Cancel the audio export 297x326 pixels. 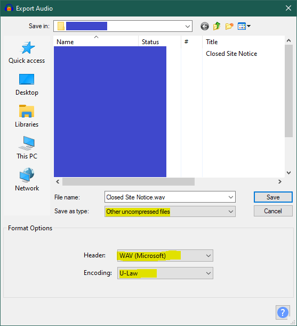click(273, 211)
